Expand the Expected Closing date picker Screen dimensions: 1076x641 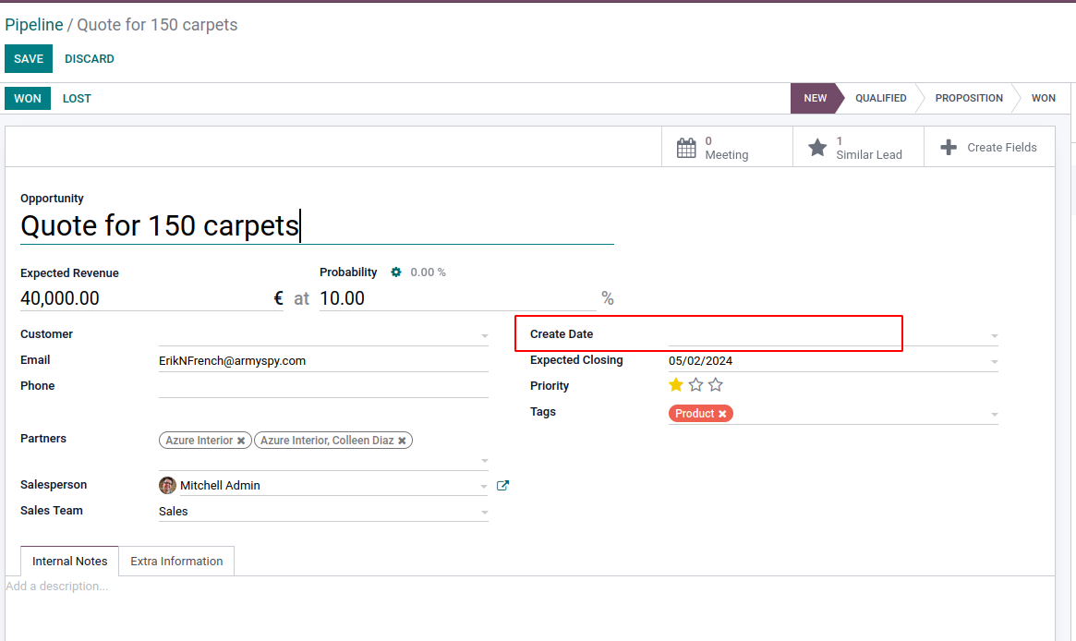(994, 362)
